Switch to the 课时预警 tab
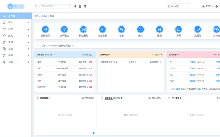This screenshot has width=220, height=137. [40, 55]
